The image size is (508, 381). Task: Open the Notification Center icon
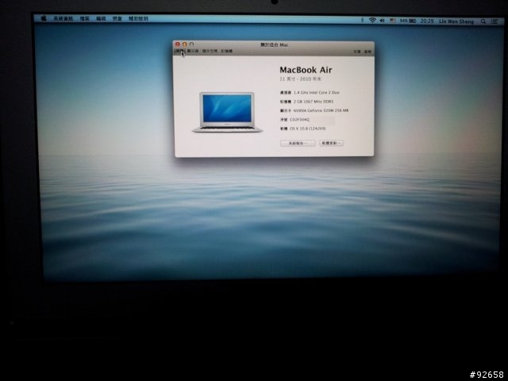(494, 21)
